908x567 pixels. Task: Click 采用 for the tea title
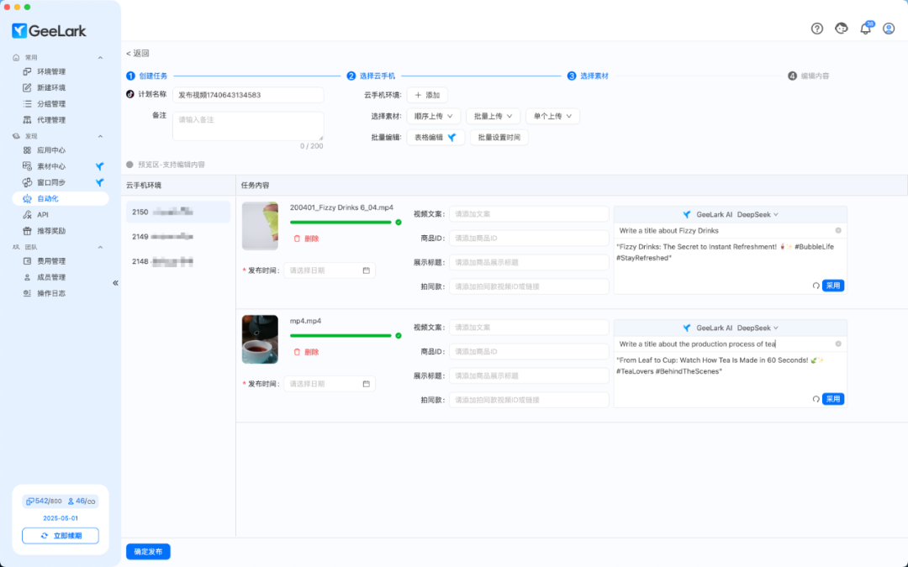832,399
